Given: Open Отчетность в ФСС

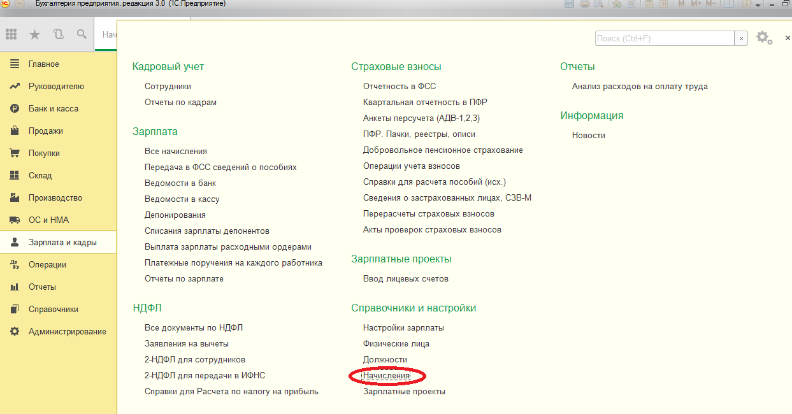Looking at the screenshot, I should [400, 87].
